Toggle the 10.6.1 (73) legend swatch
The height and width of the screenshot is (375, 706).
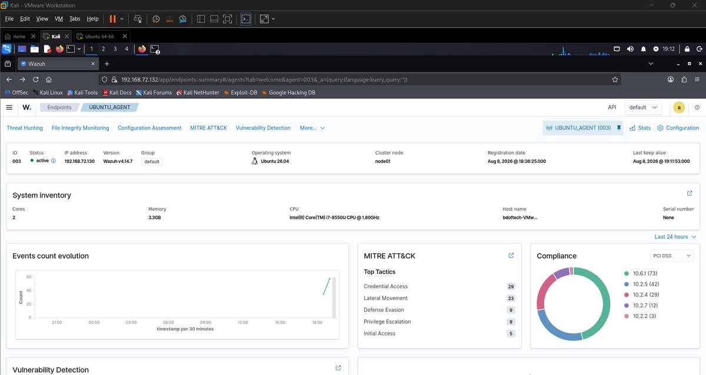click(627, 273)
